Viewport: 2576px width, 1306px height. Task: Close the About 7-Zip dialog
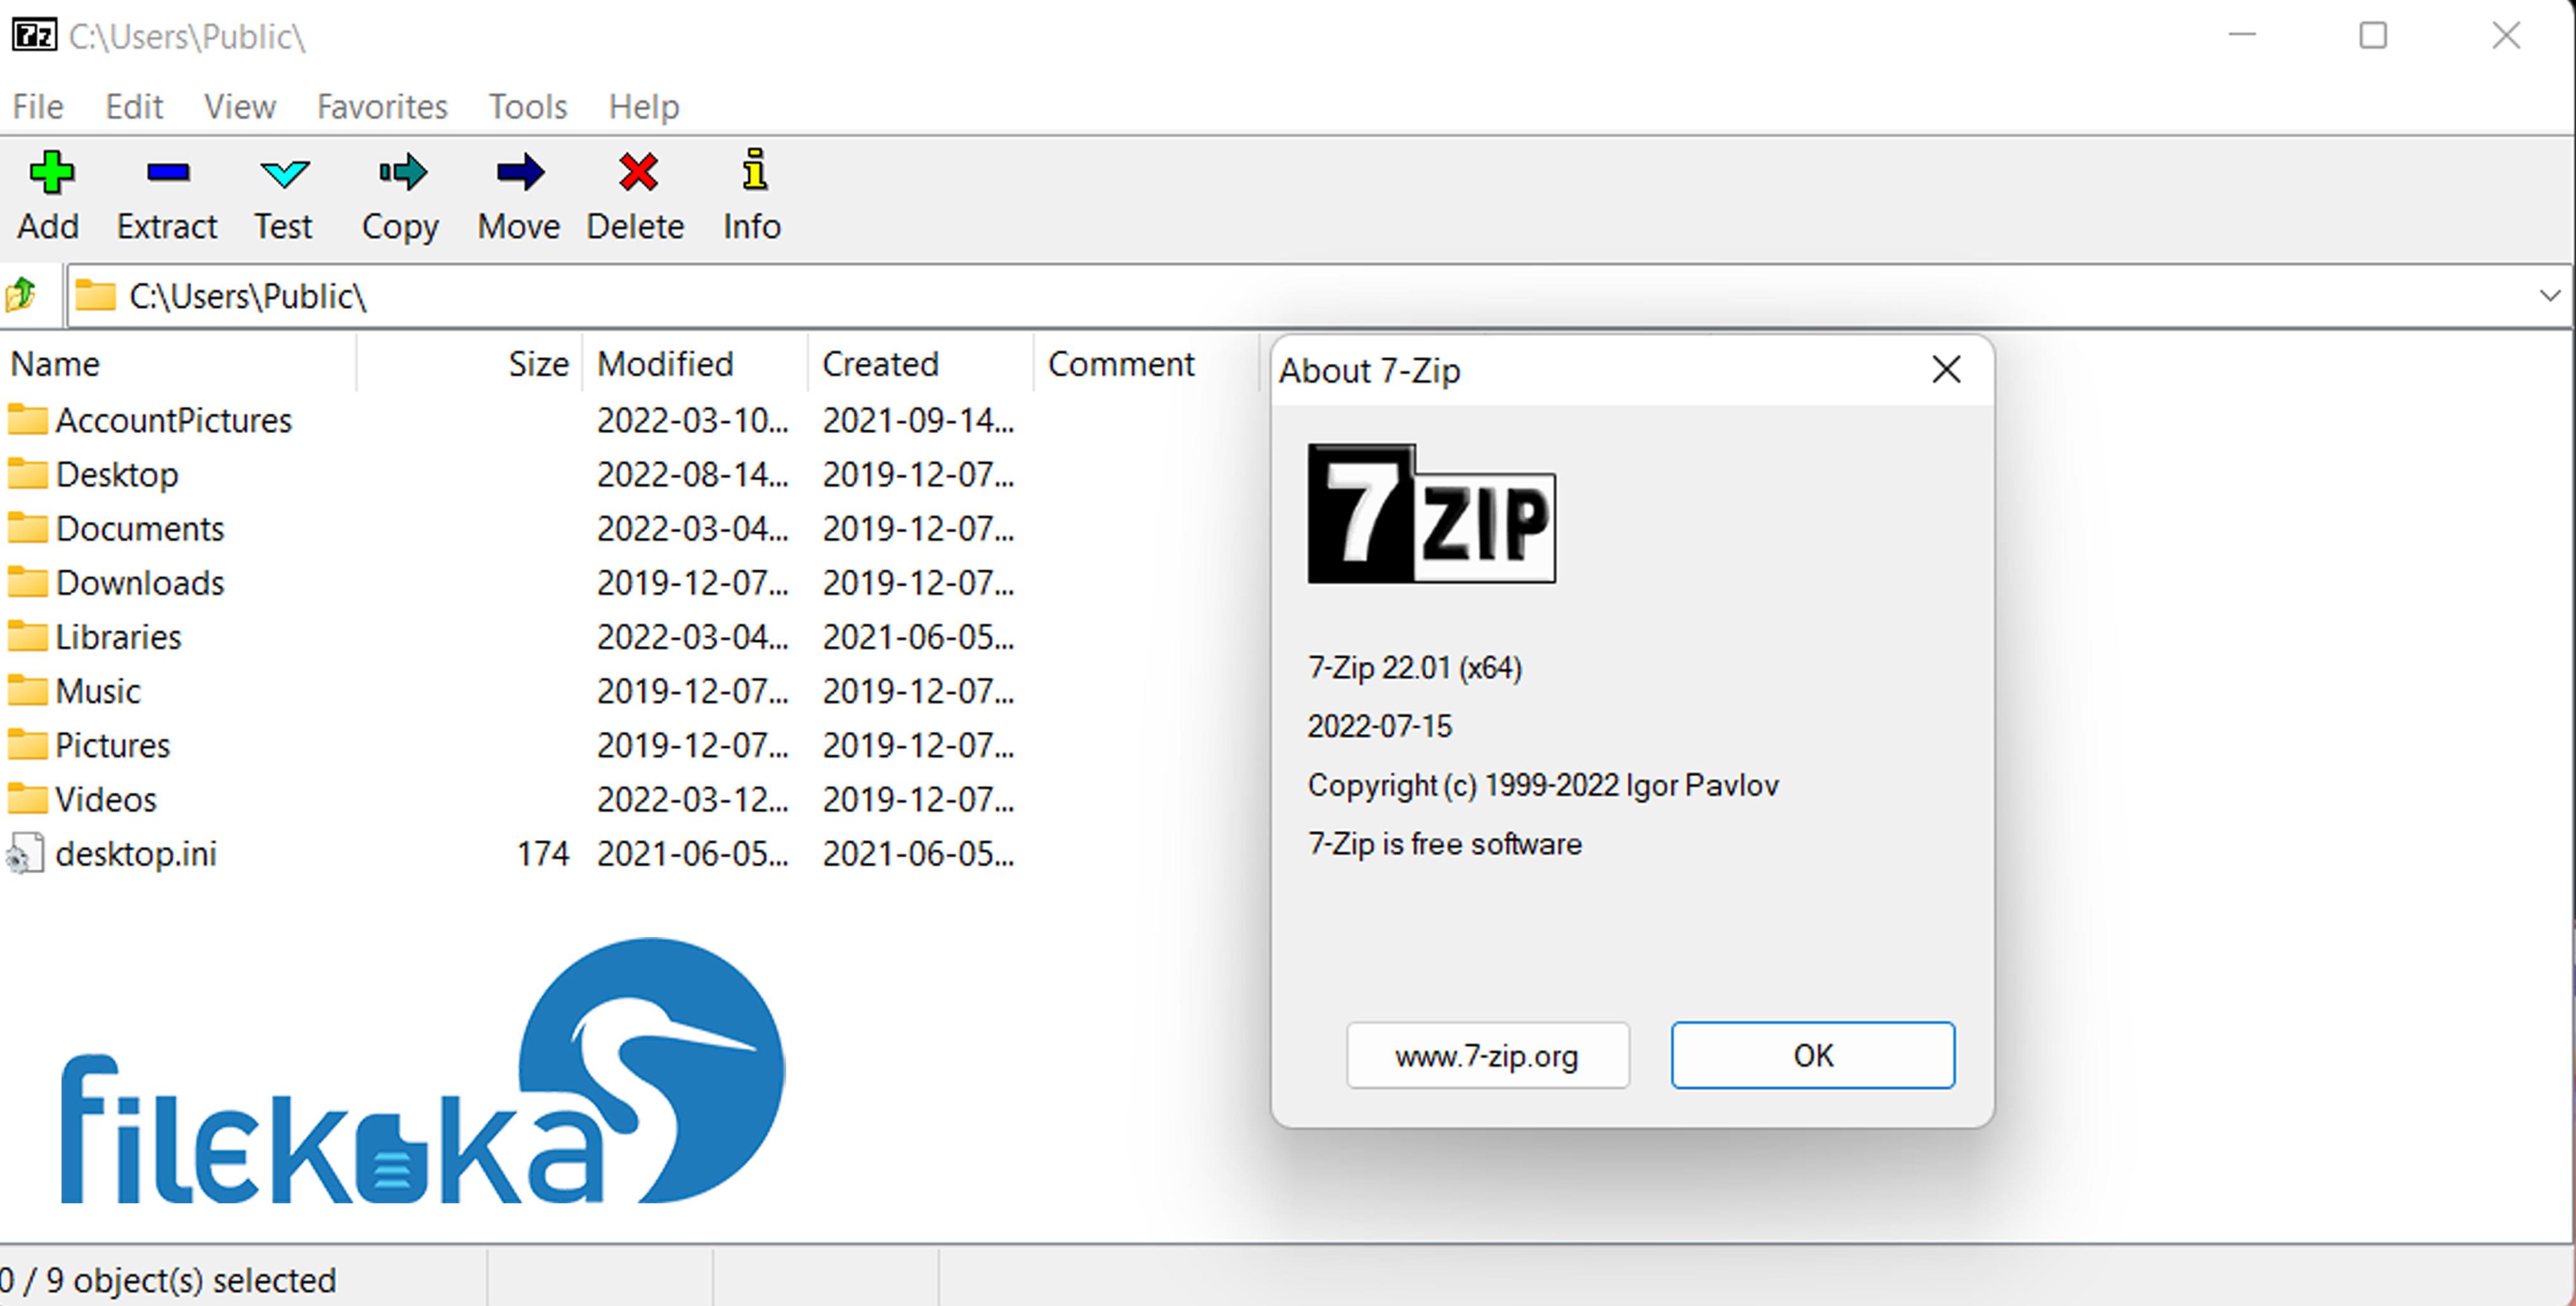pos(1945,370)
